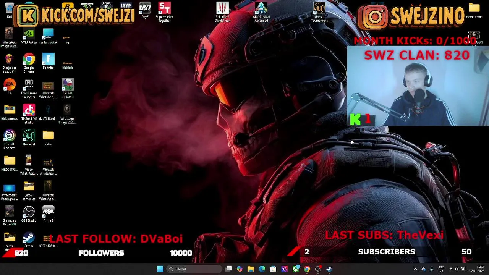Open the kick emotes folder

10,112
